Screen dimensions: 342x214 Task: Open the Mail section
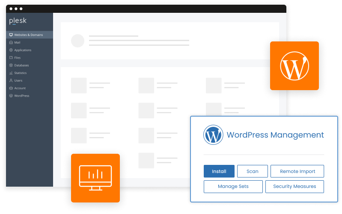pos(30,42)
